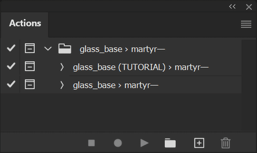Select the glass_base (TUTORIAL) > martyr action
The width and height of the screenshot is (257, 153).
[141, 67]
